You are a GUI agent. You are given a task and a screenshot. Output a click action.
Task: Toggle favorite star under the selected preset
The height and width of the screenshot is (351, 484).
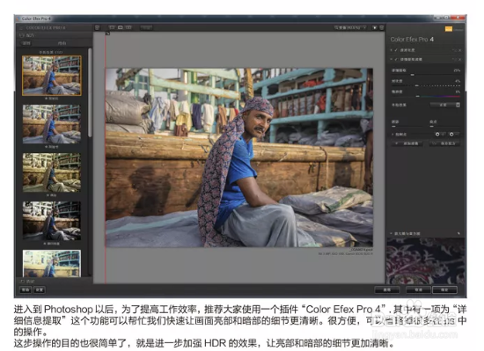[x=47, y=99]
